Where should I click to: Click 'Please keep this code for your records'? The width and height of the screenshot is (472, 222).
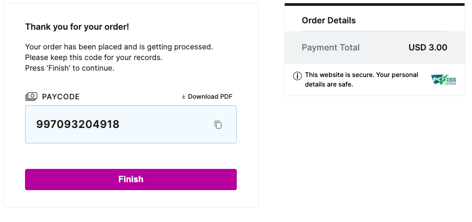pyautogui.click(x=94, y=57)
